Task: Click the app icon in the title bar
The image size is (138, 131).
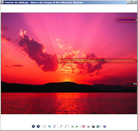Action: tap(3, 2)
